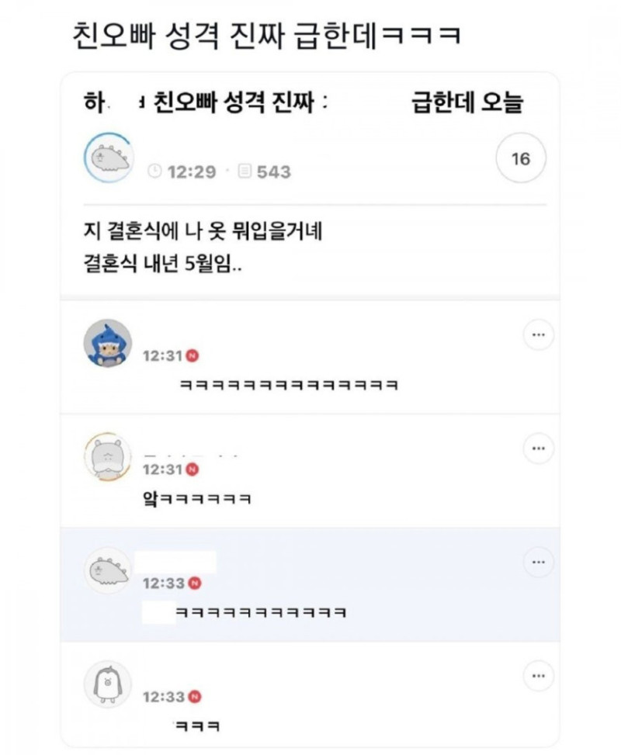Tap the shark costume profile picture

108,342
